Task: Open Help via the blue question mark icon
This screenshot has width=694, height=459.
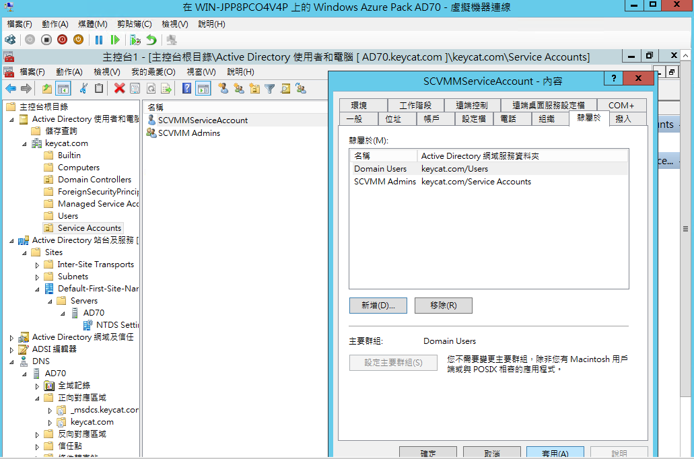Action: 186,89
